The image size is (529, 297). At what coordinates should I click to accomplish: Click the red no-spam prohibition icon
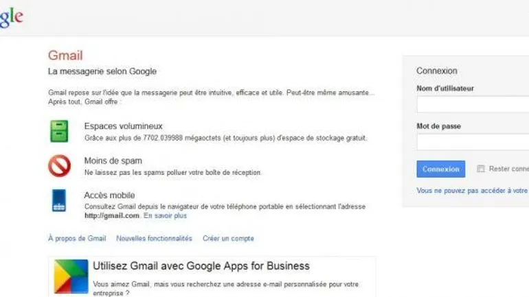coord(59,166)
